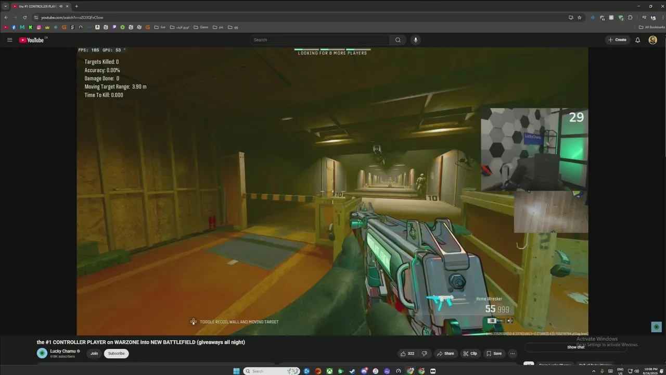Viewport: 666px width, 375px height.
Task: Open the Twitch bookmark icon
Action: pos(114,27)
